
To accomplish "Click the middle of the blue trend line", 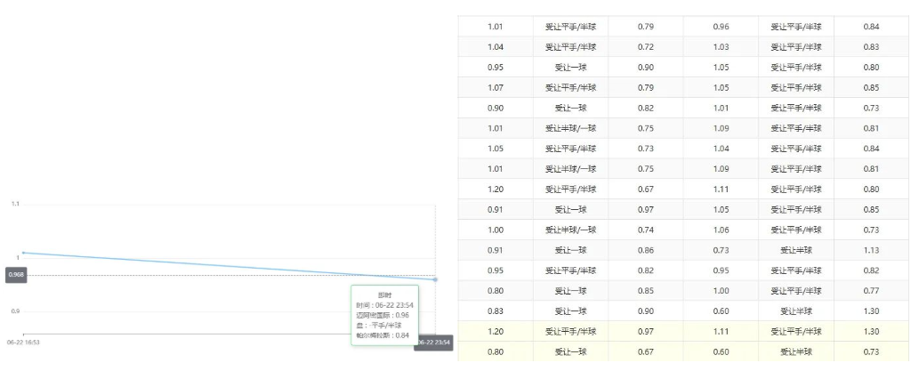I will pos(230,266).
